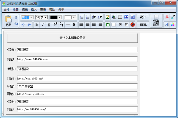
Task: Insert table icon
Action: [120, 17]
